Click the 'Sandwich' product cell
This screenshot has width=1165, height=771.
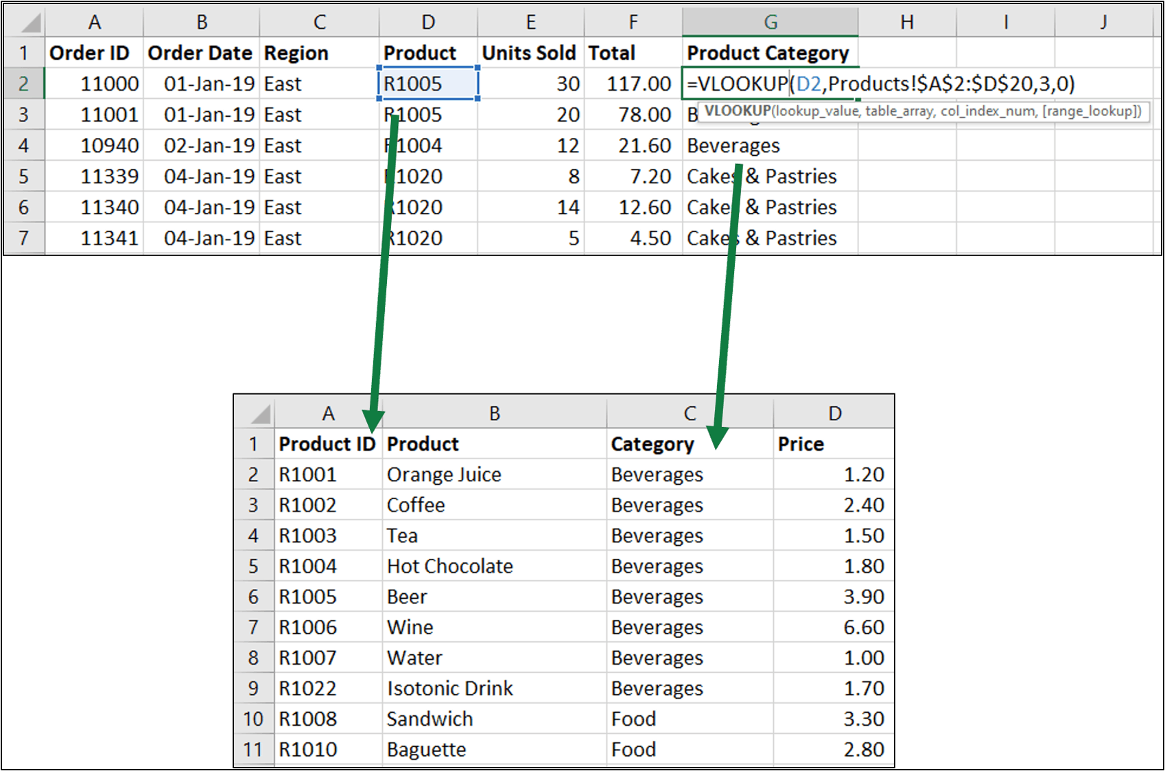coord(494,719)
